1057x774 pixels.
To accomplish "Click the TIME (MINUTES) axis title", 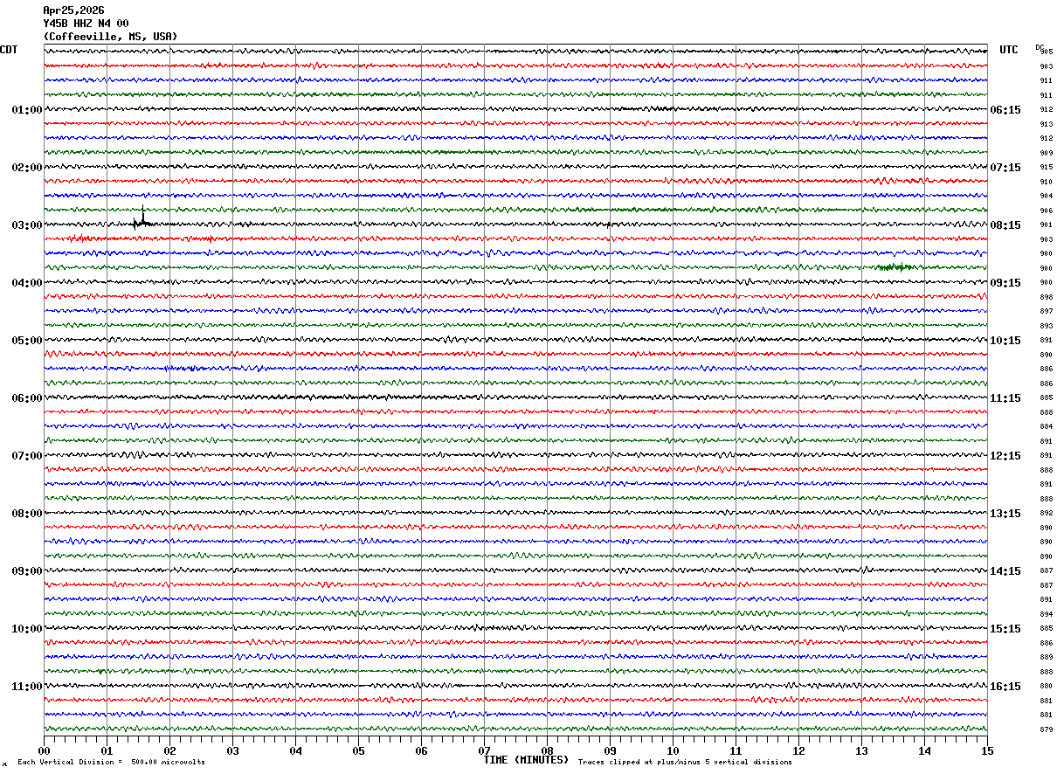I will [x=526, y=760].
